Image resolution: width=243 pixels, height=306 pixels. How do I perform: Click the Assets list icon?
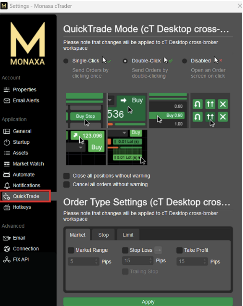tap(7, 153)
